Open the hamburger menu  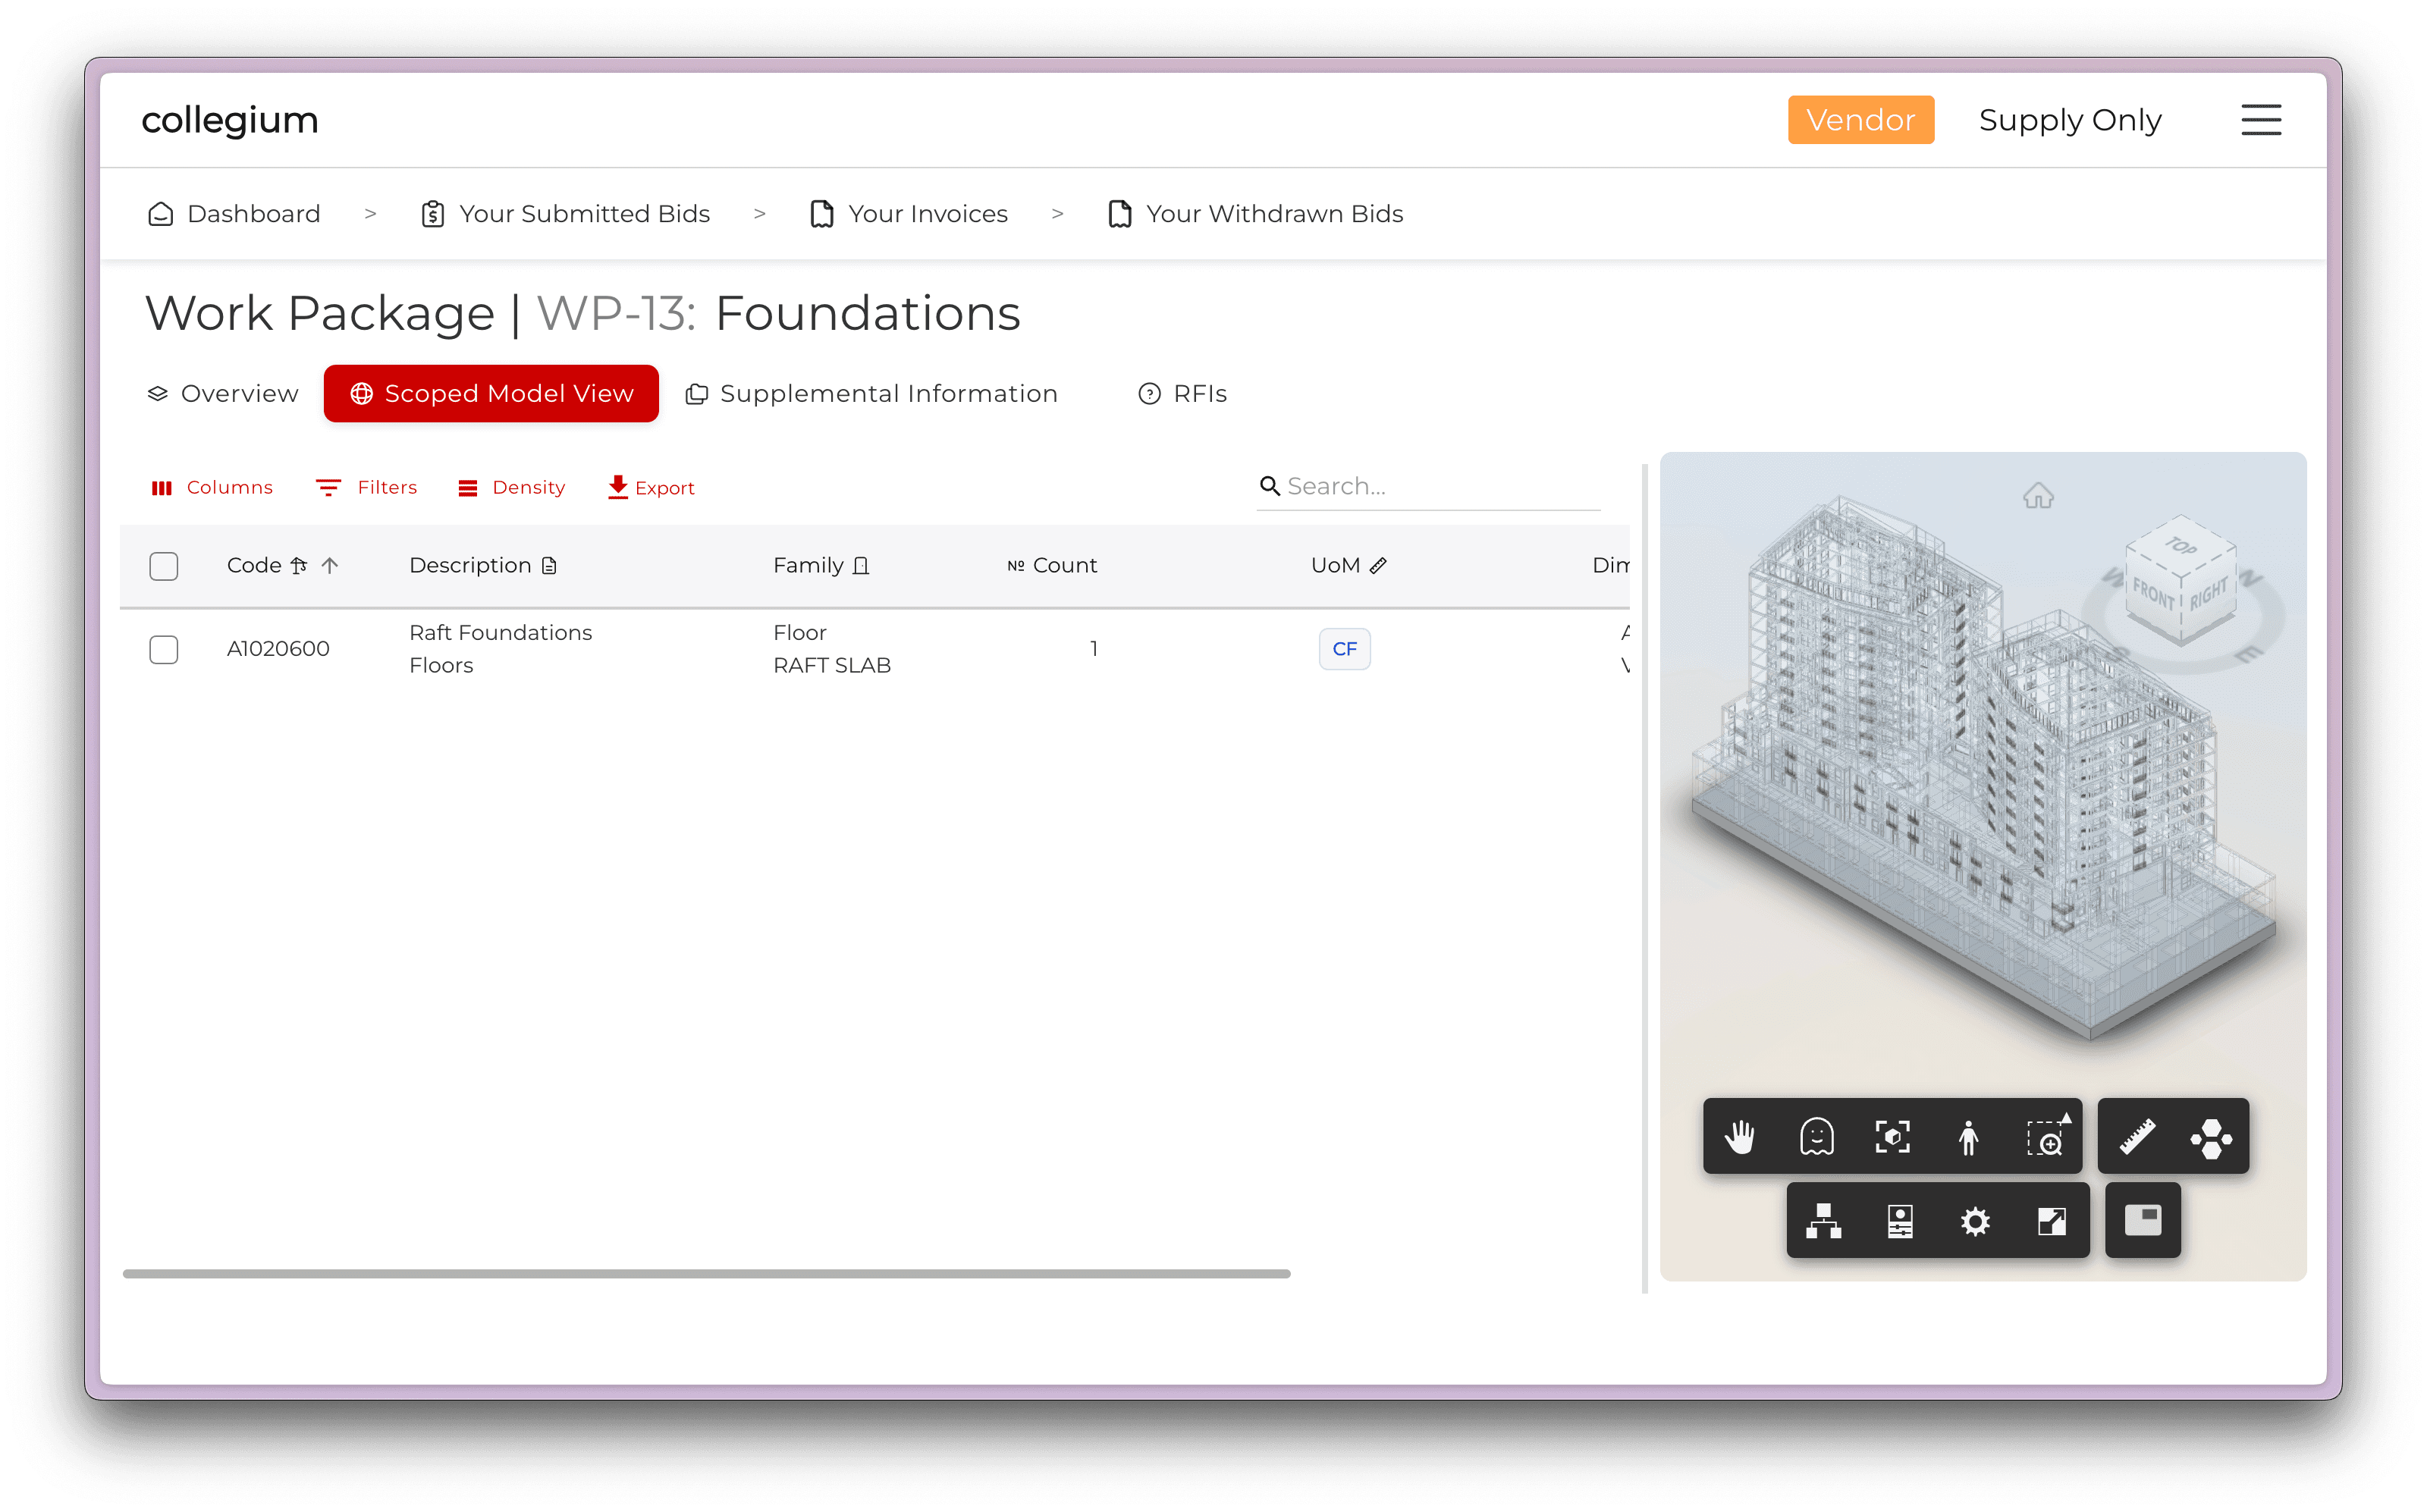(2260, 120)
